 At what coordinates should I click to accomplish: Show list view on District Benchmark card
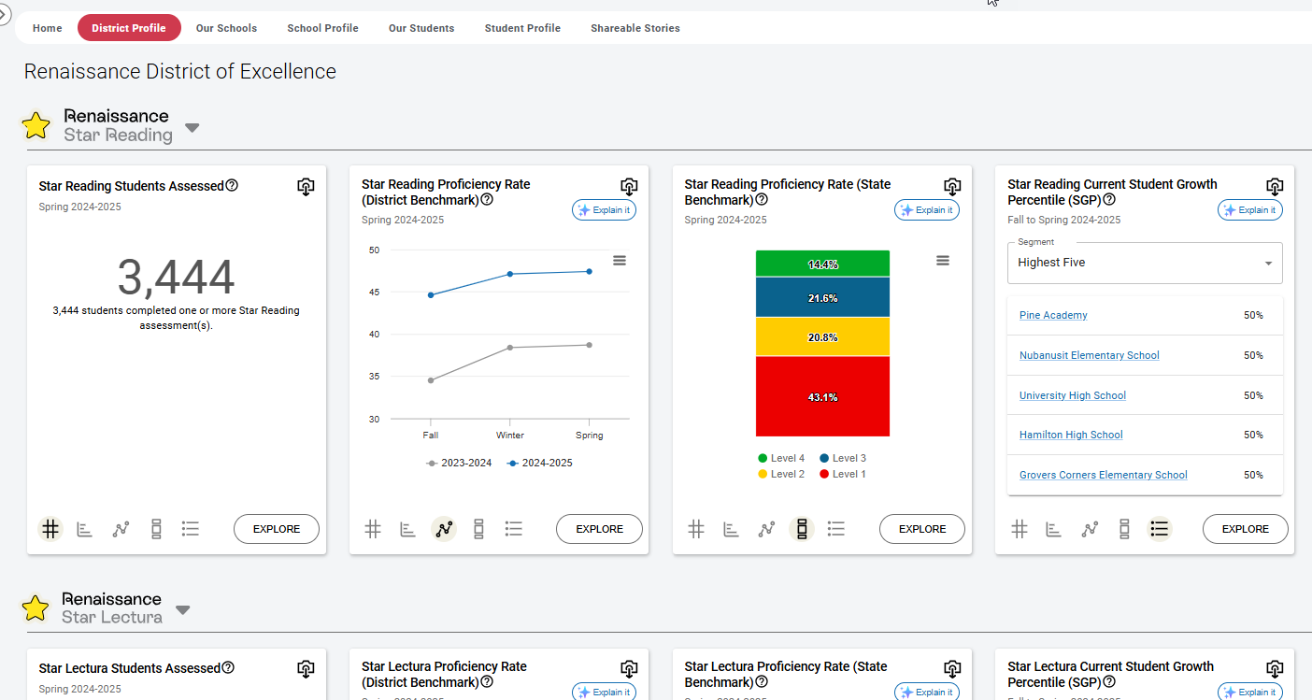pyautogui.click(x=513, y=529)
